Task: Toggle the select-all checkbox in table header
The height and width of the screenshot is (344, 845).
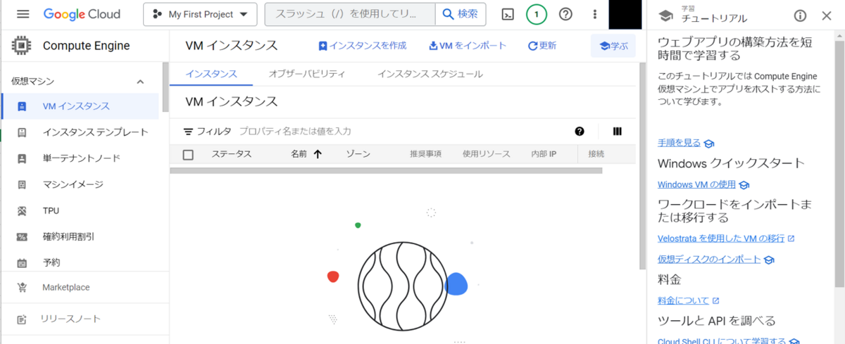Action: 188,155
